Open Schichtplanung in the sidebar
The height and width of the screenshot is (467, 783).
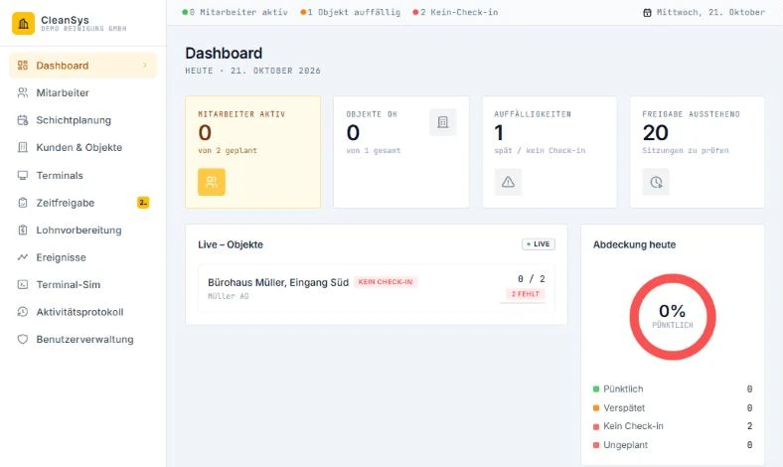tap(82, 120)
